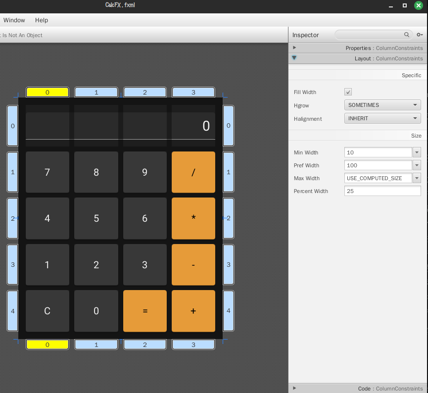This screenshot has width=428, height=393.
Task: Click the calculator 9 button
Action: coord(145,172)
